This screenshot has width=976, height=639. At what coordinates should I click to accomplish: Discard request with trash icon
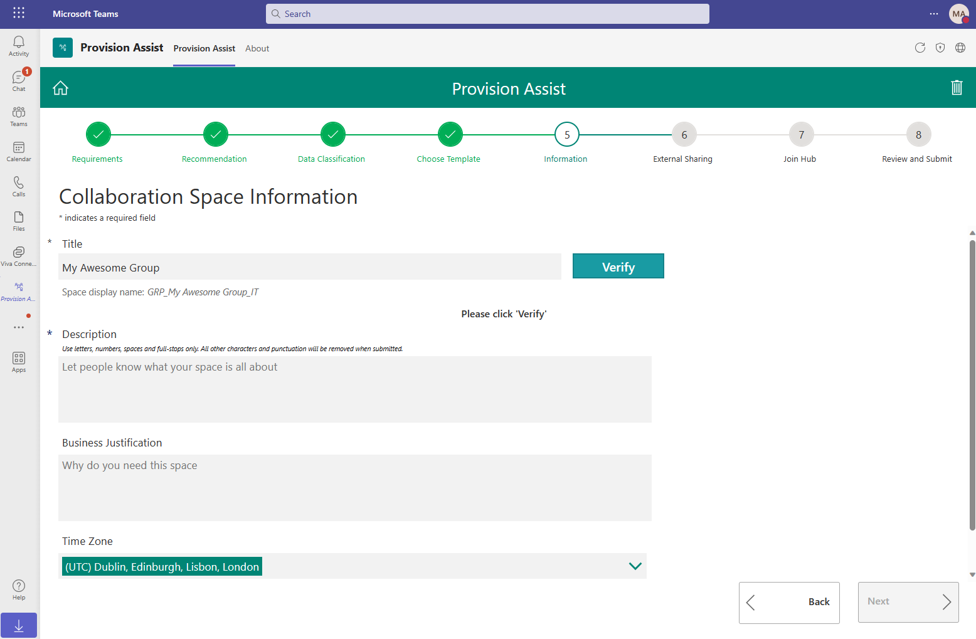click(x=957, y=87)
